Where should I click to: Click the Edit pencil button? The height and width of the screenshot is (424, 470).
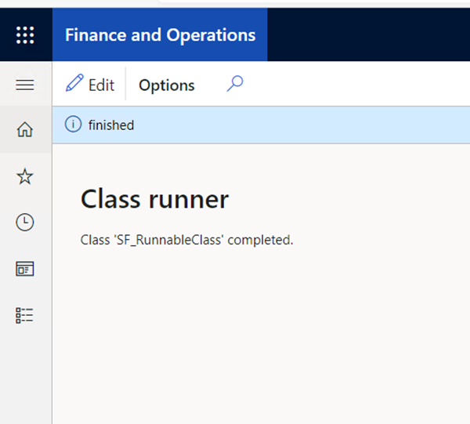point(90,84)
